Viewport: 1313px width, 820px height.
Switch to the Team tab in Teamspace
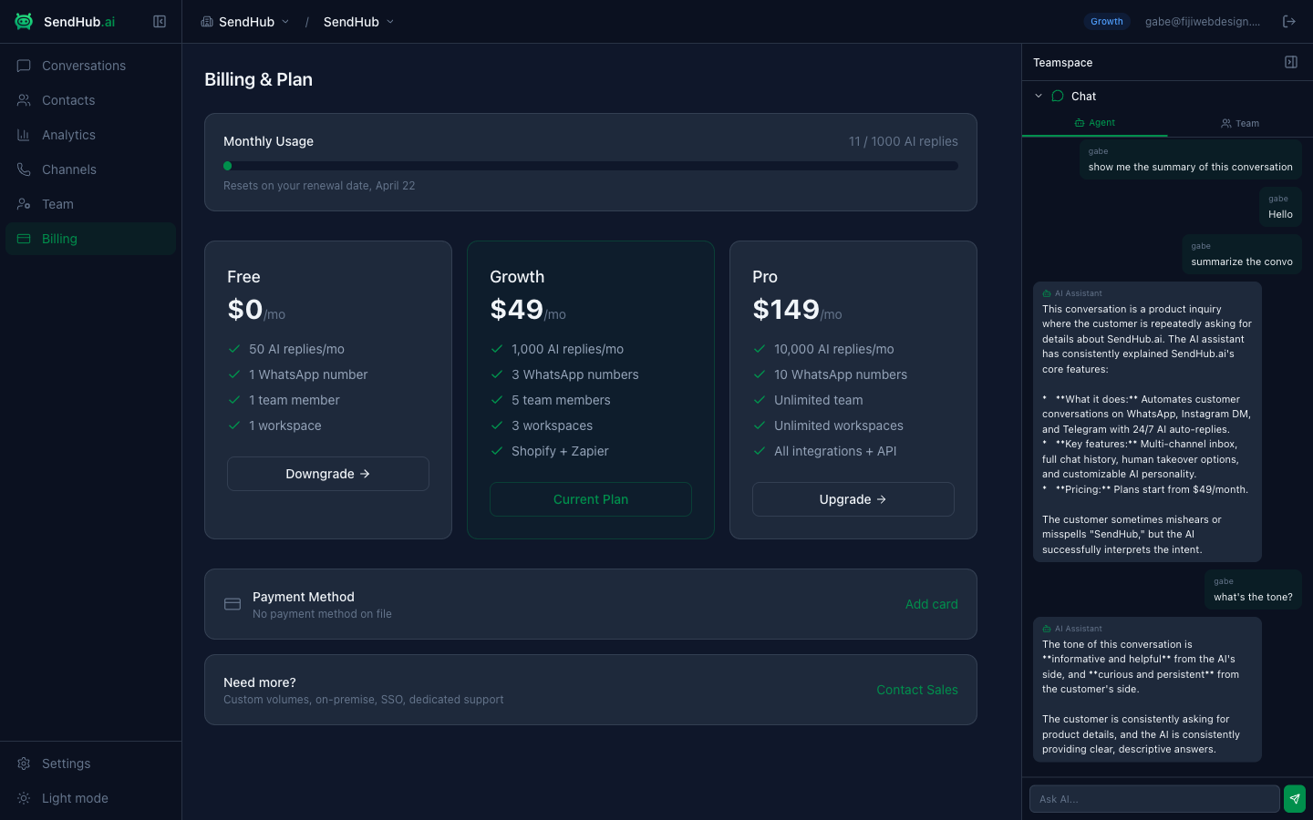tap(1240, 123)
